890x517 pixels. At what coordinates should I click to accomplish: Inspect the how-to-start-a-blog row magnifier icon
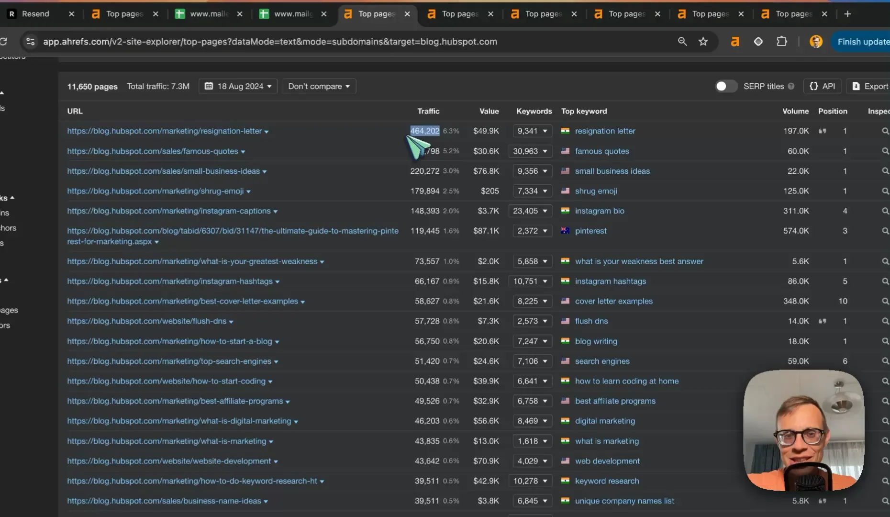[885, 341]
